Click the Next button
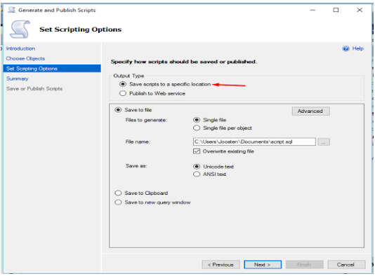The height and width of the screenshot is (276, 375). point(263,265)
